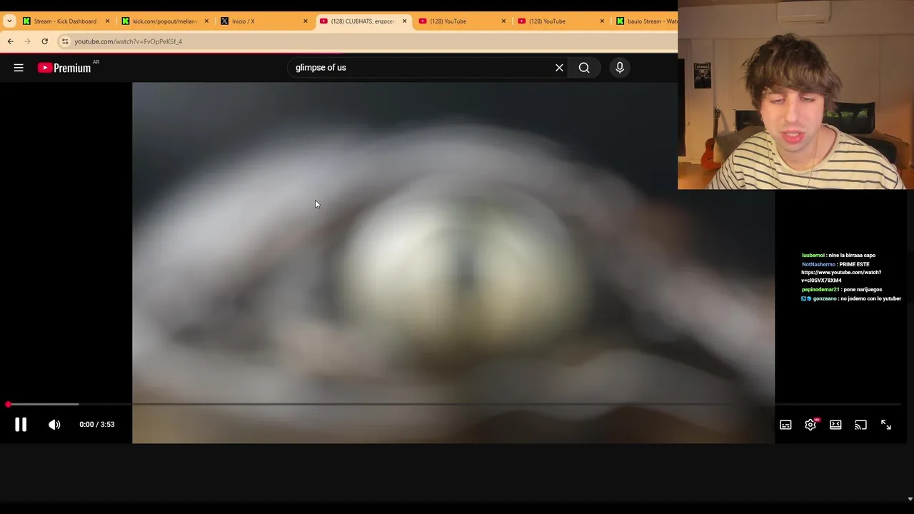Click the address bar URL
Image resolution: width=914 pixels, height=514 pixels.
[x=129, y=41]
